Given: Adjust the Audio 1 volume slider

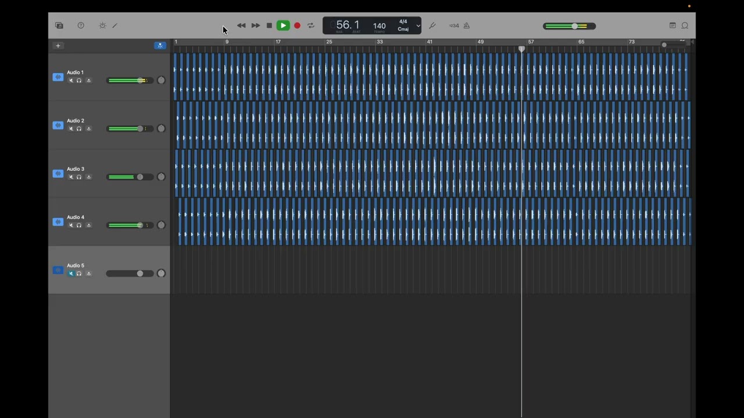Looking at the screenshot, I should coord(130,81).
